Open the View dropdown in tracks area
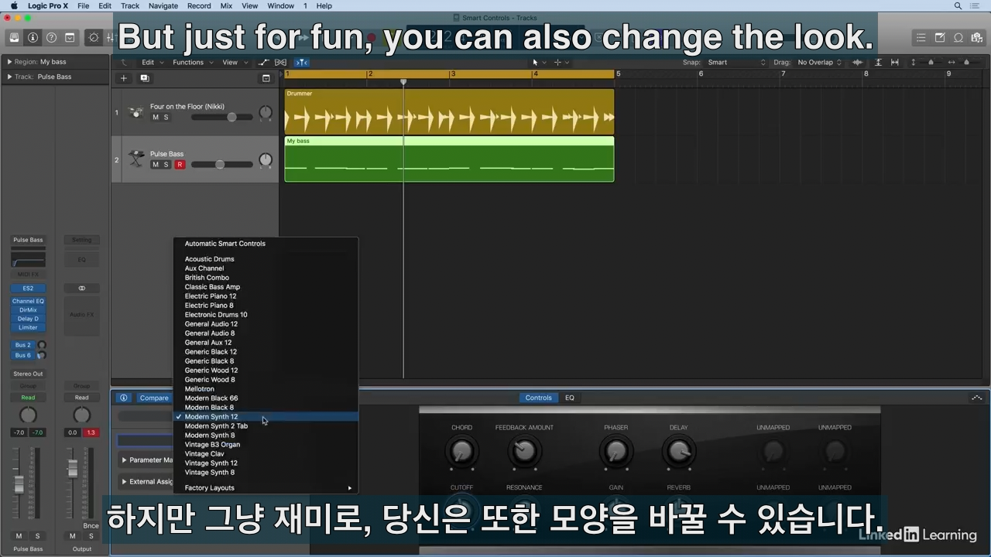Viewport: 991px width, 557px height. [235, 63]
